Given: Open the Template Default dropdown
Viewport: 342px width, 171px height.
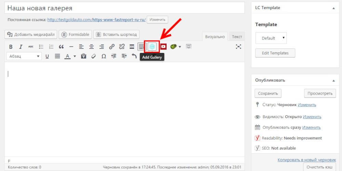Looking at the screenshot, I should pos(271,38).
